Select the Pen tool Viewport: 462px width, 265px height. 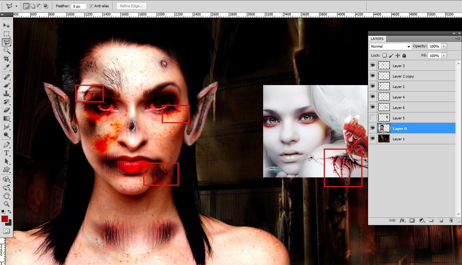(x=6, y=145)
